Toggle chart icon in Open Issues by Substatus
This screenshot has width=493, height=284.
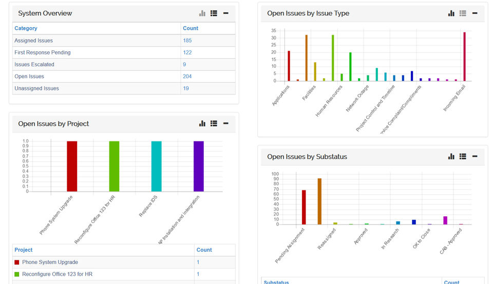pyautogui.click(x=451, y=156)
